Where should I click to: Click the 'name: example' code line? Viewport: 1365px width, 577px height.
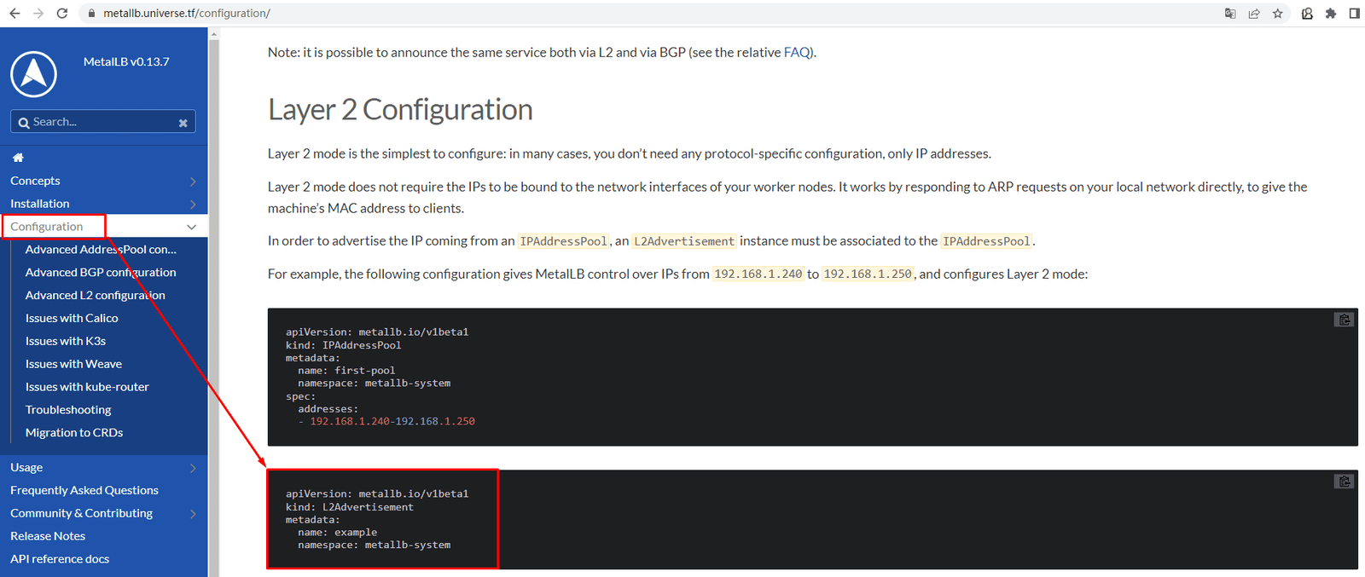pos(337,533)
